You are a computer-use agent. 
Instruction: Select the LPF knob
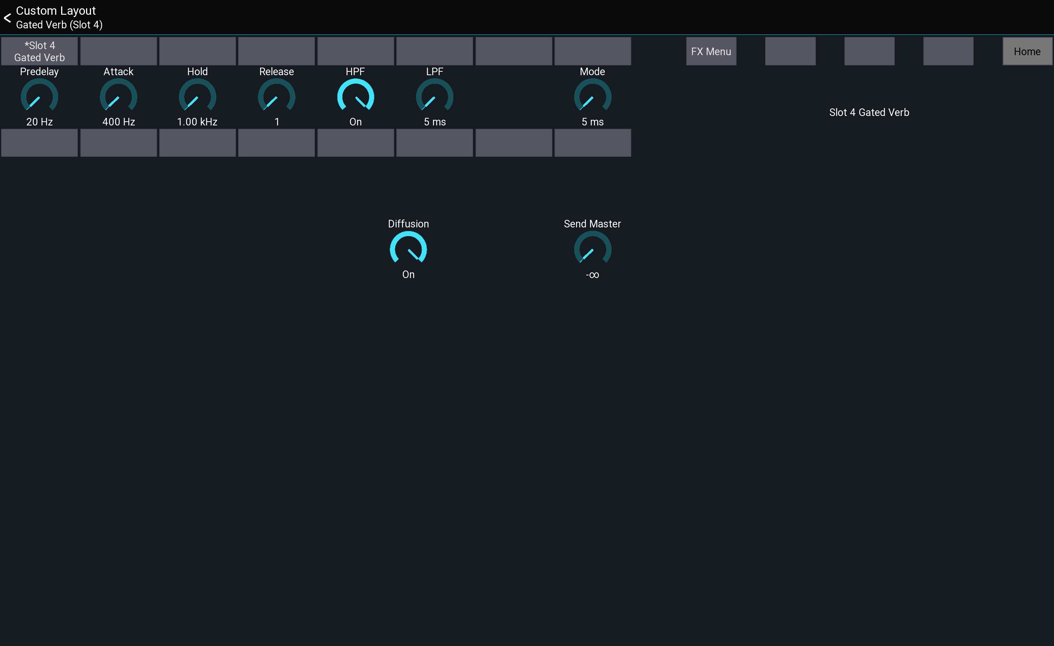435,96
